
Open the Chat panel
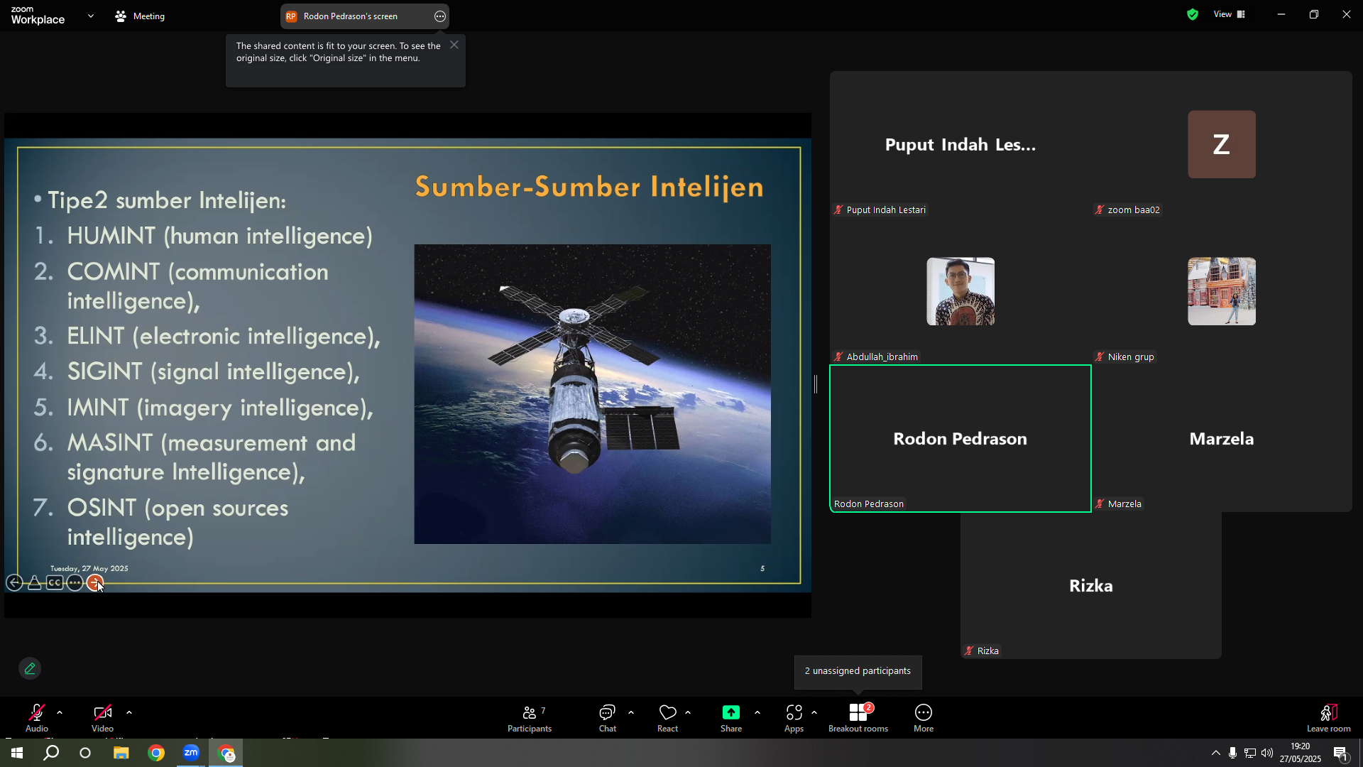tap(608, 717)
